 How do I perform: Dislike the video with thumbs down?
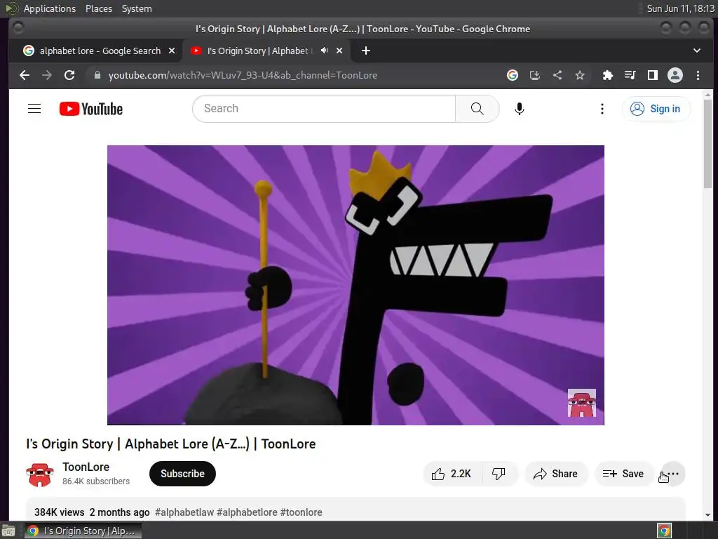click(499, 474)
